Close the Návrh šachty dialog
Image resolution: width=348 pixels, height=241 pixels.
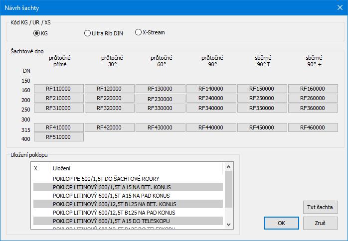click(x=340, y=7)
